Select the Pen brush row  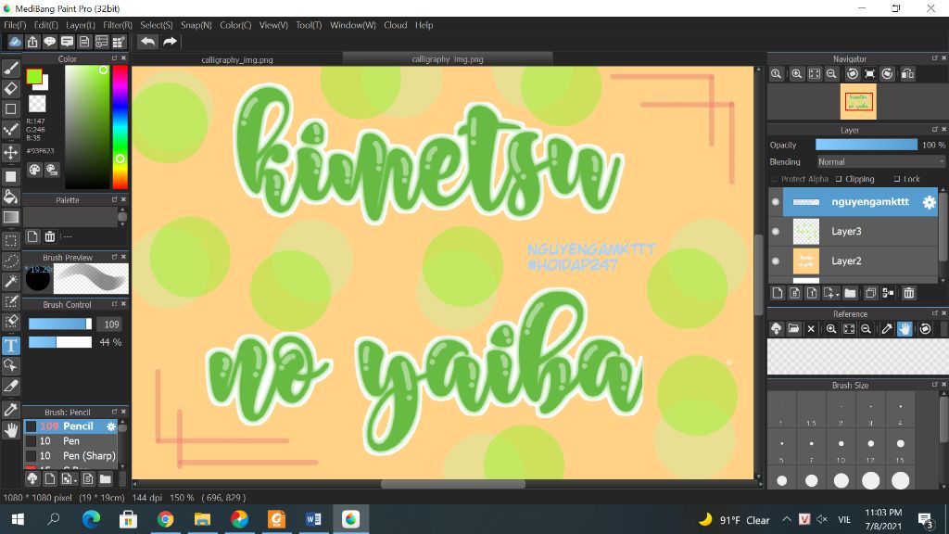click(x=70, y=440)
